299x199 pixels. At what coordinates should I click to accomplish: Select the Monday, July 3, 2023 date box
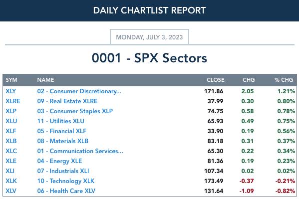[150, 37]
